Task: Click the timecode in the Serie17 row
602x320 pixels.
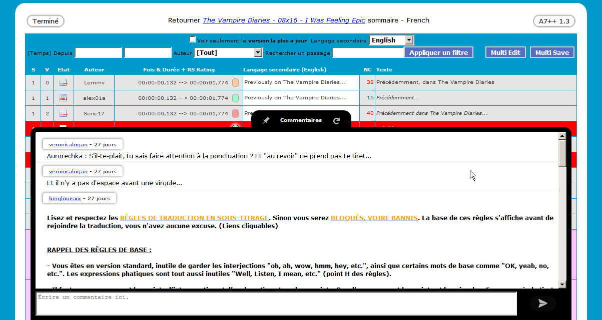Action: pos(183,113)
